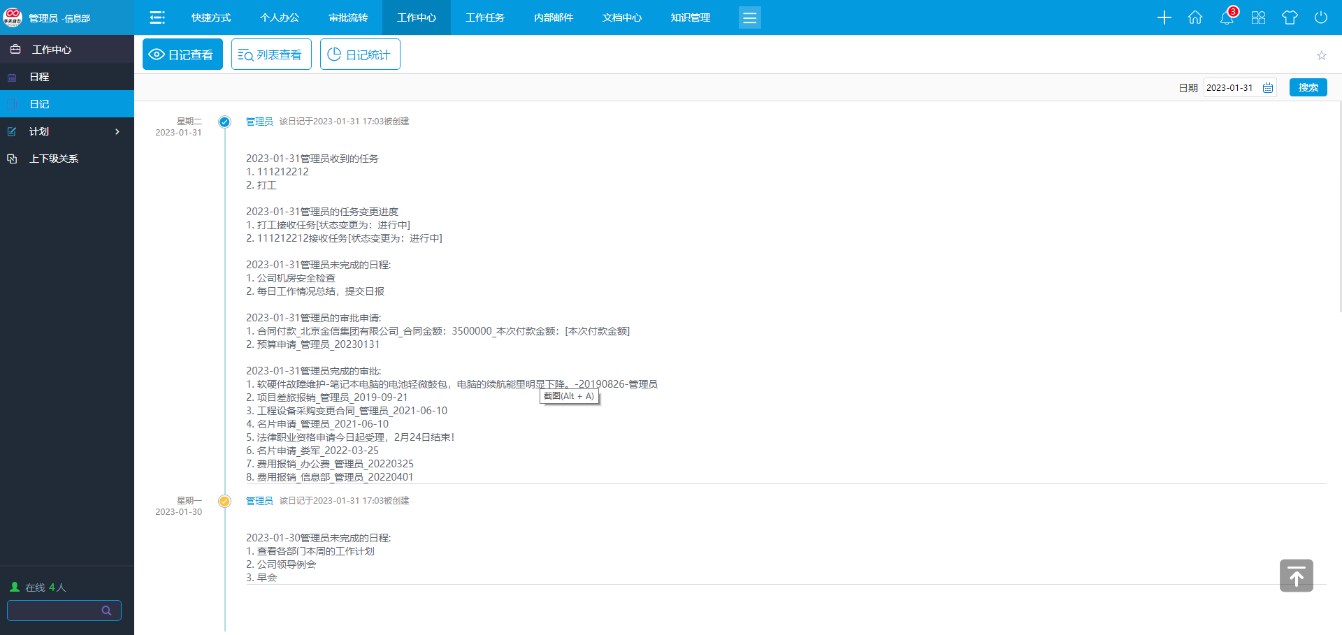Select 日程 in the sidebar
Image resolution: width=1342 pixels, height=635 pixels.
coord(39,77)
